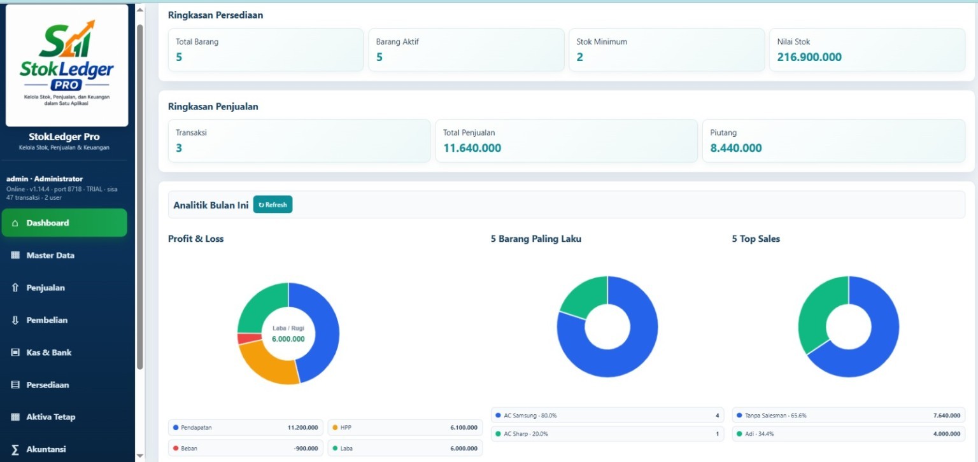Viewport: 978px width, 462px height.
Task: Click the Piutang summary card
Action: click(x=833, y=141)
